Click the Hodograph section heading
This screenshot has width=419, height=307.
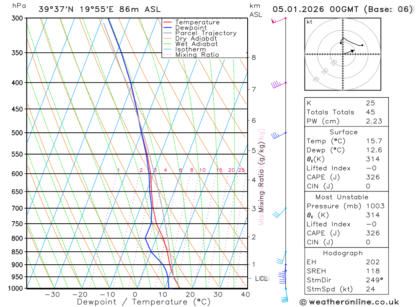[x=343, y=253]
